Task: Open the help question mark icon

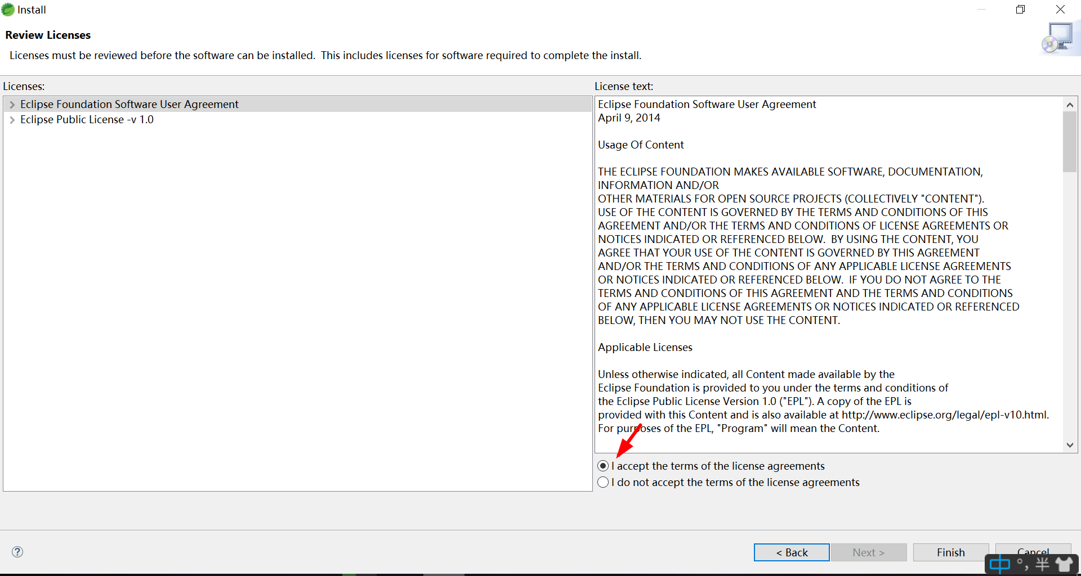Action: point(17,552)
